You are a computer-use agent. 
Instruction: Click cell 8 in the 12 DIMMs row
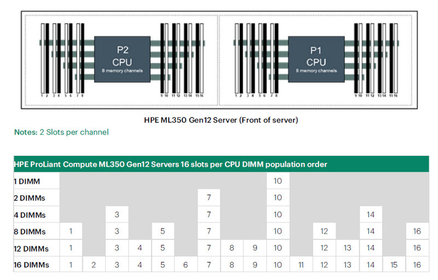pyautogui.click(x=232, y=248)
